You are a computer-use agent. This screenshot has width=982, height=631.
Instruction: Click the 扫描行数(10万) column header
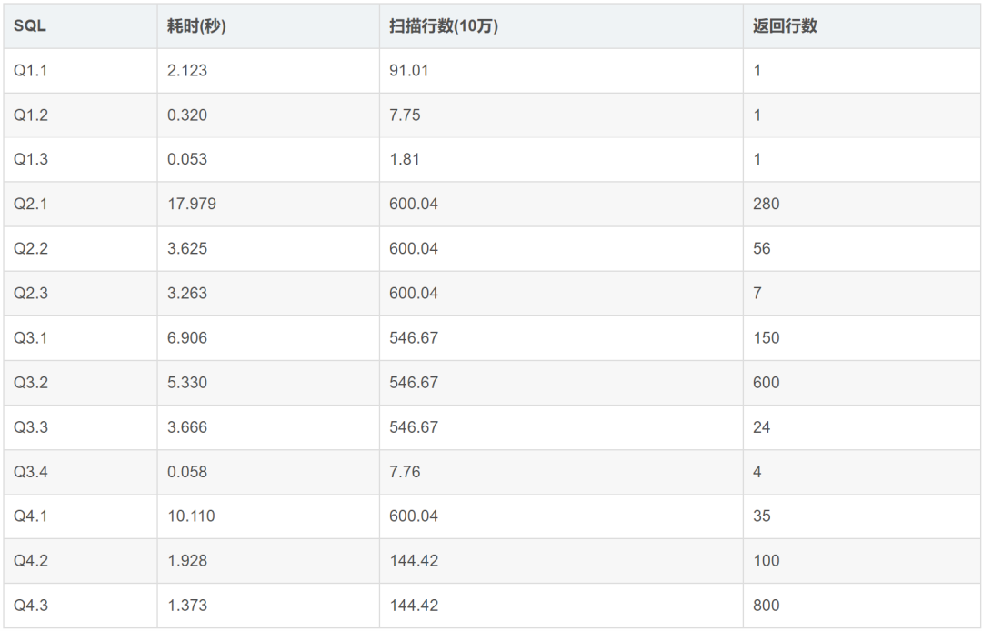[444, 26]
